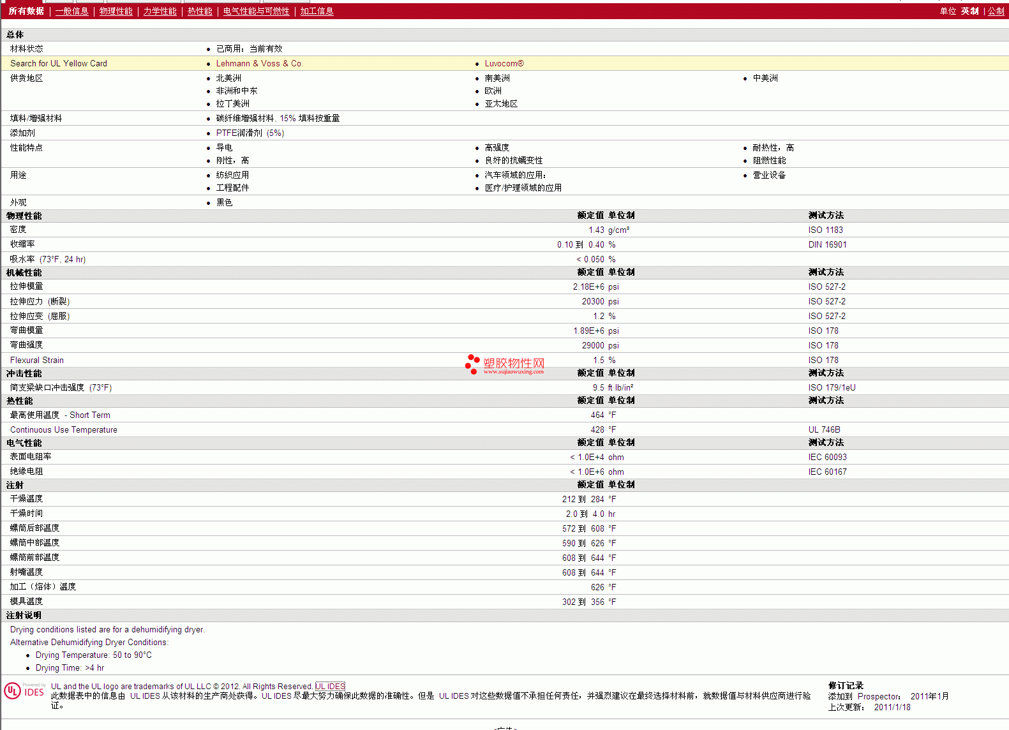Click the 已商用：当前有效 status text

click(x=249, y=48)
